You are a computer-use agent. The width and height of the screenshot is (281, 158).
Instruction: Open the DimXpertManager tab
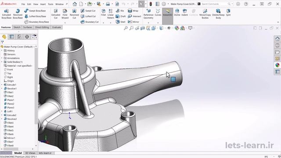[x=27, y=37]
